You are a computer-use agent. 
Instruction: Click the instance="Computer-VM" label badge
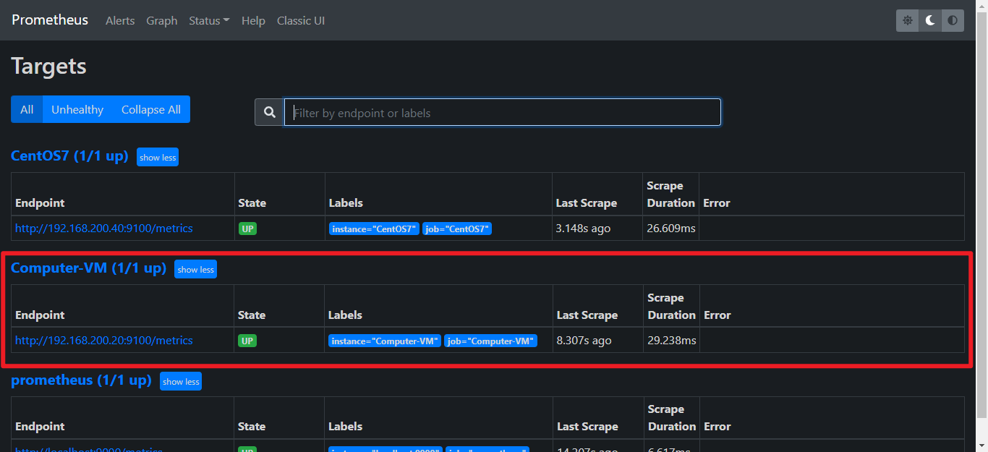[x=385, y=341]
